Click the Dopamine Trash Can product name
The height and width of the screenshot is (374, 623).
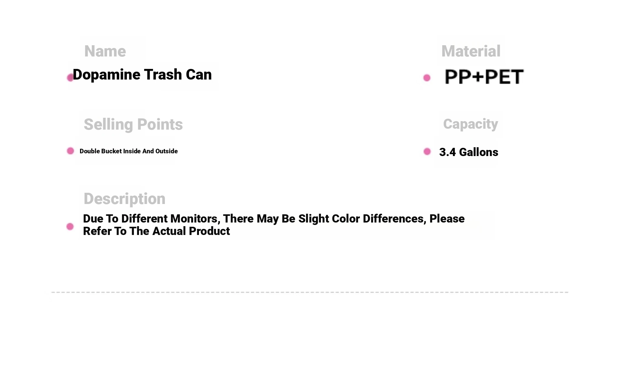(142, 75)
